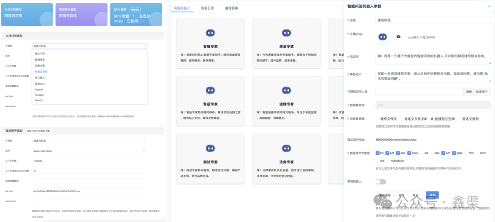Open the 售后专家 robot card icon
Screen dimensions: 495x222
(x=210, y=90)
